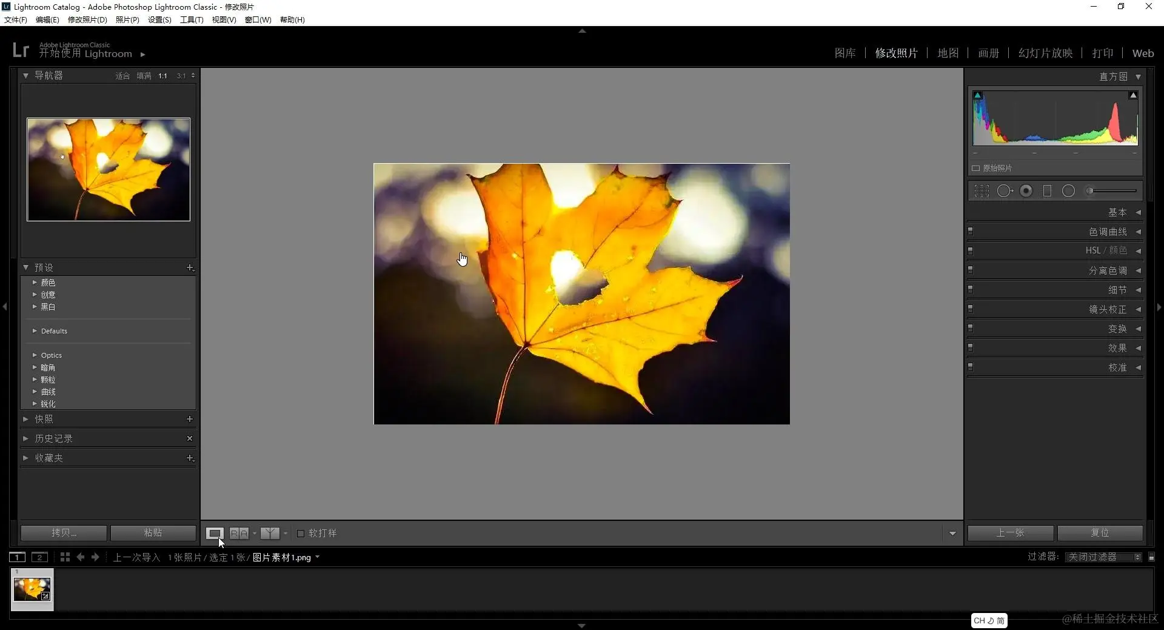Image resolution: width=1164 pixels, height=630 pixels.
Task: Select the Adjustment Brush tool
Action: tap(1111, 191)
